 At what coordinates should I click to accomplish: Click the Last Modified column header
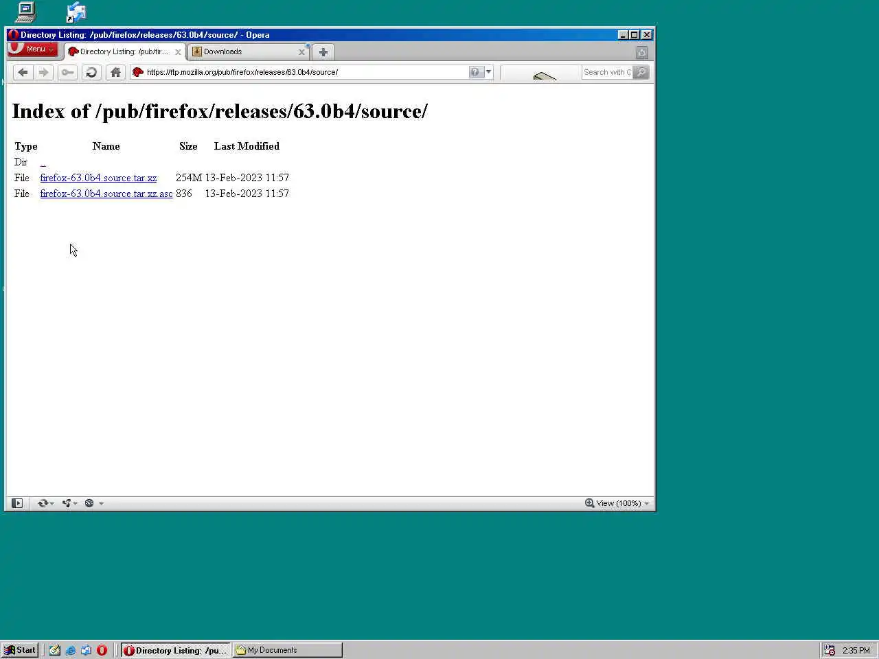[x=247, y=146]
